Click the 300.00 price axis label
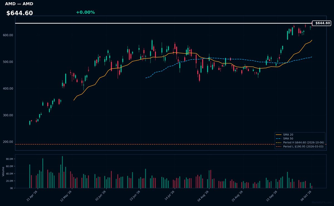The height and width of the screenshot is (206, 334). [x=8, y=115]
